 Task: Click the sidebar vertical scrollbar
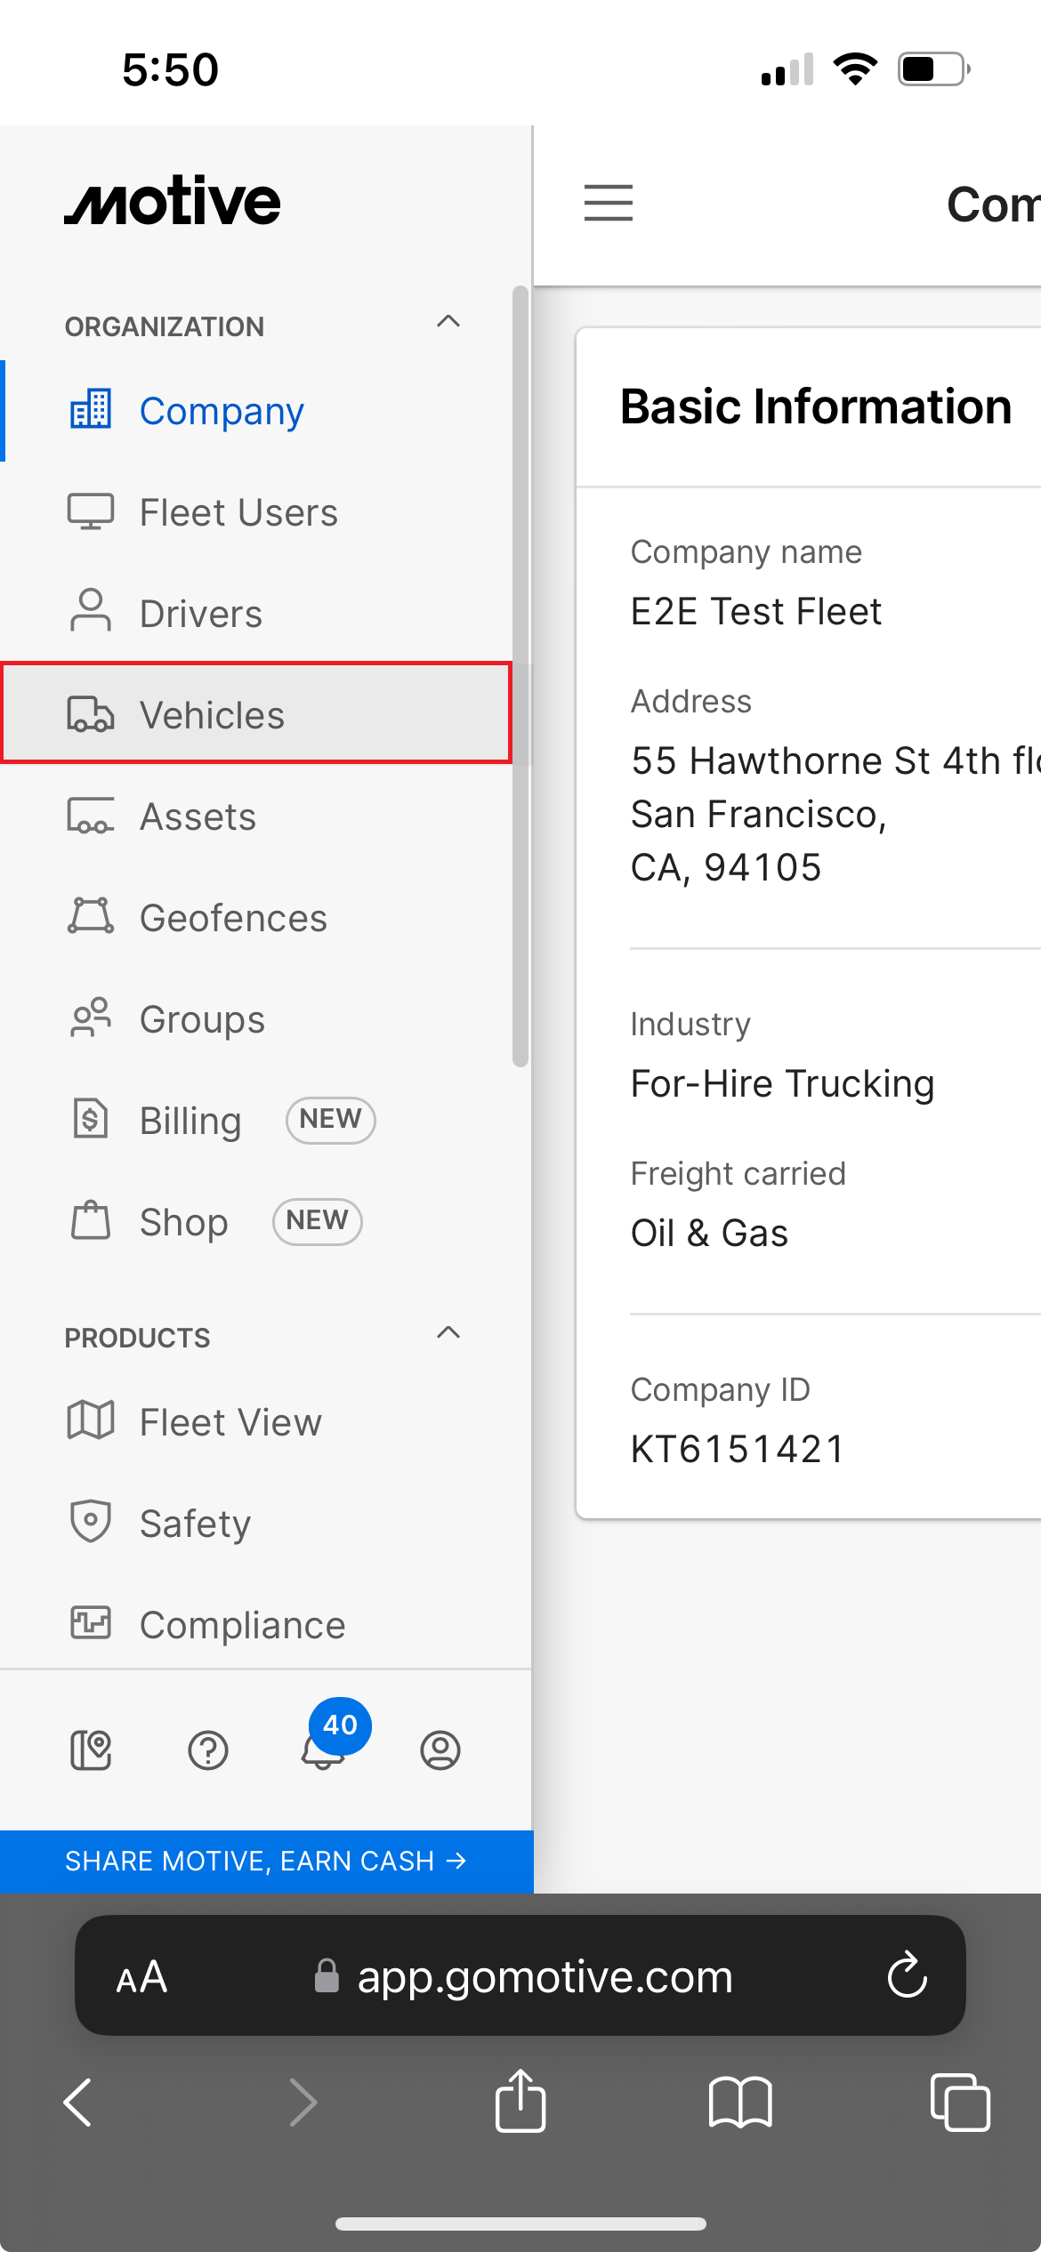(520, 676)
